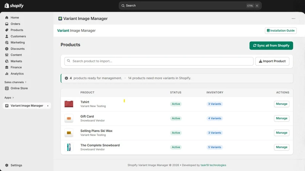
Task: Click the info icon in products banner
Action: point(66,78)
